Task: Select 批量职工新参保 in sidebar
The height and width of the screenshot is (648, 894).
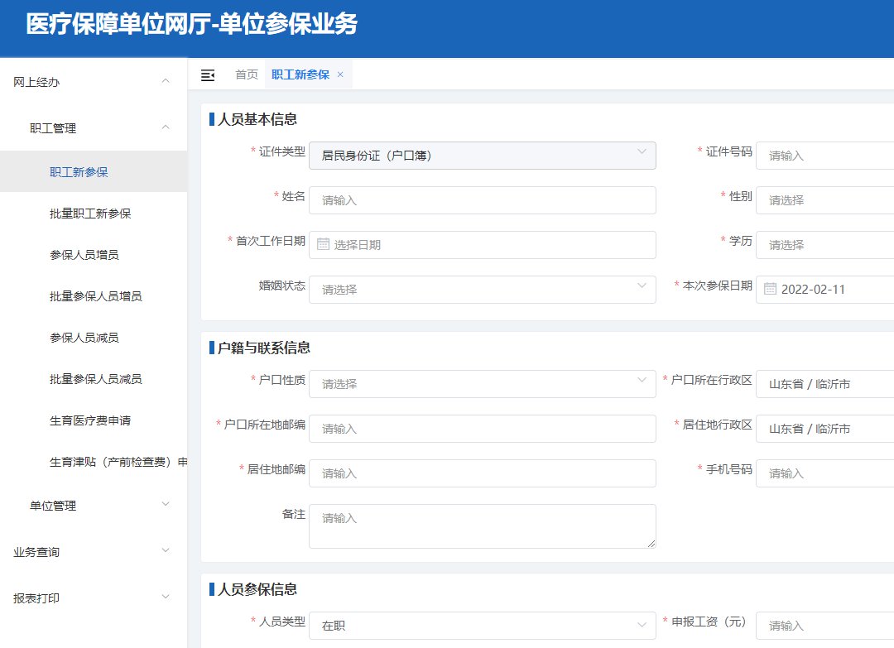Action: click(x=90, y=214)
